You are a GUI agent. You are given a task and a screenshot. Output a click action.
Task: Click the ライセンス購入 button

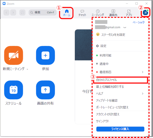point(120,129)
